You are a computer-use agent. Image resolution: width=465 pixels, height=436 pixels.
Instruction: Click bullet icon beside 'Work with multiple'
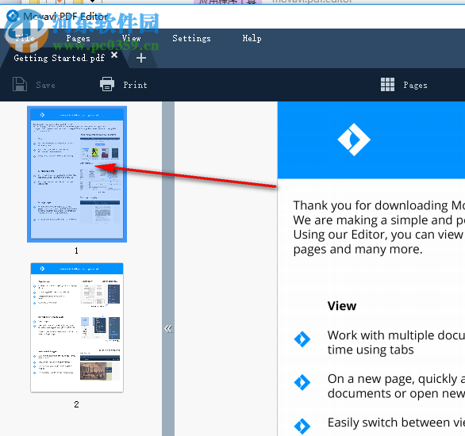click(302, 339)
